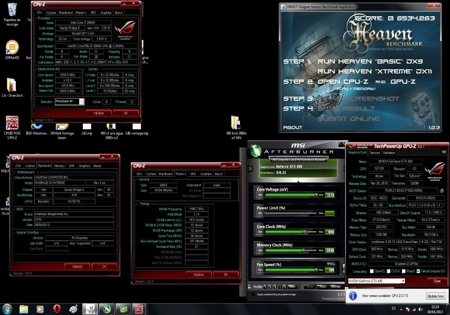This screenshot has height=315, width=450.
Task: Select Afterburner profile slot 5
Action: 285,287
